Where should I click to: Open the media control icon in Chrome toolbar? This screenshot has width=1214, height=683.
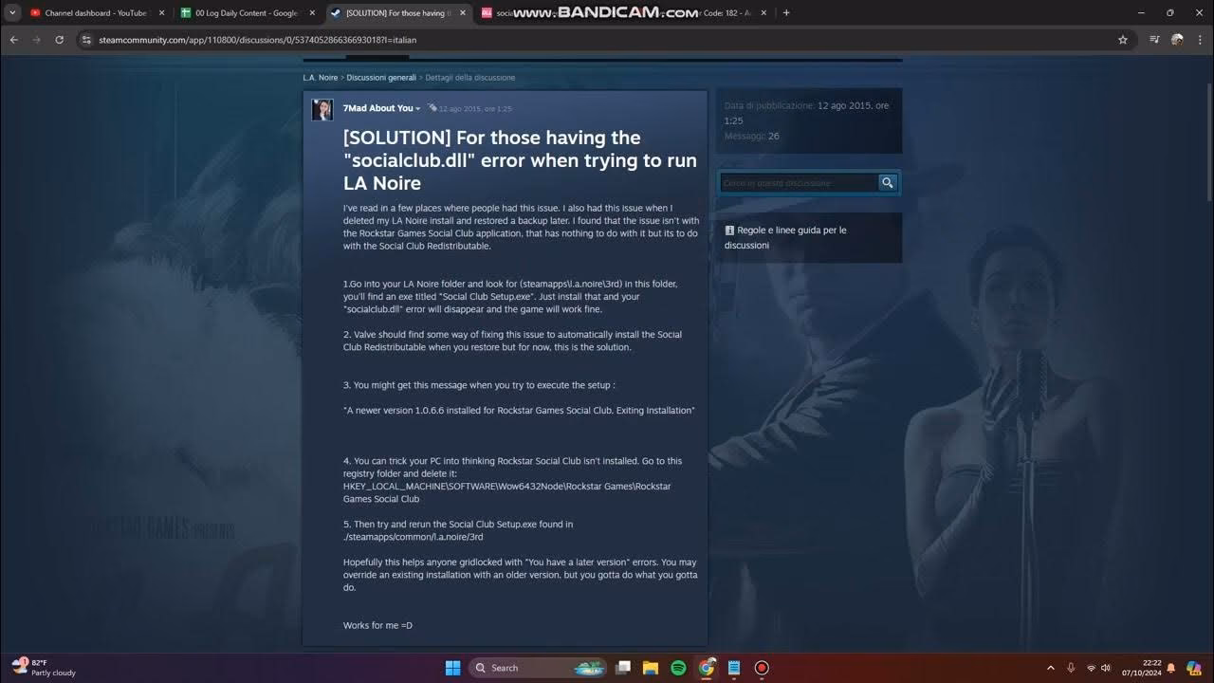1154,40
